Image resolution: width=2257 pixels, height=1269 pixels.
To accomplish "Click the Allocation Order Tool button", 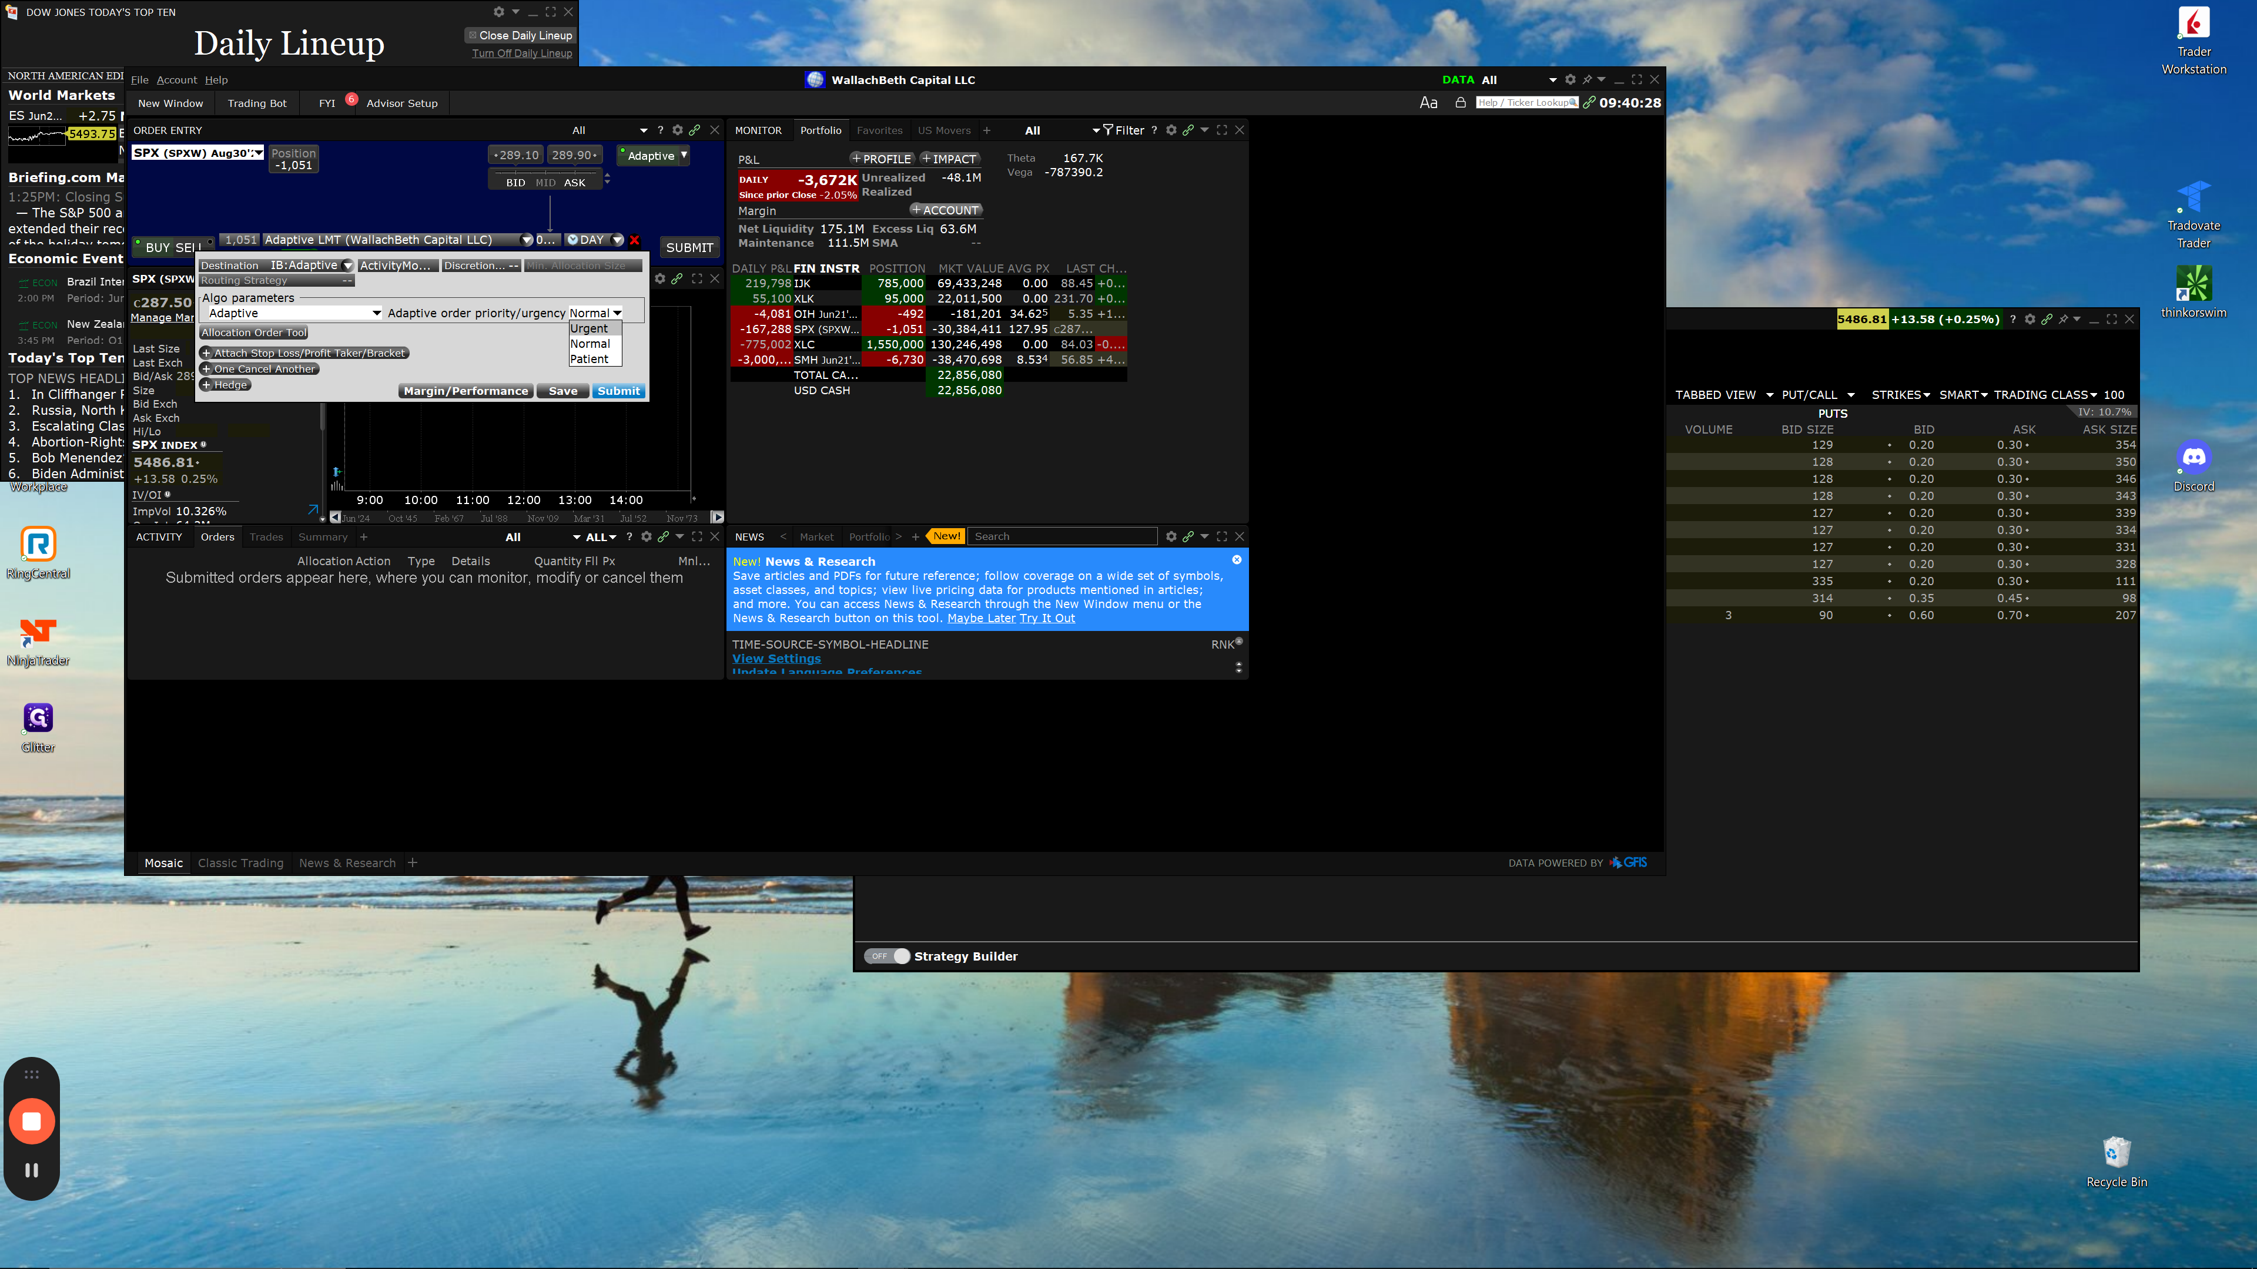I will [254, 333].
